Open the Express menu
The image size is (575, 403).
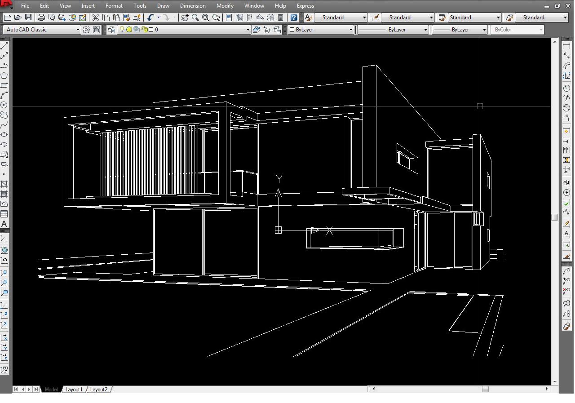click(305, 6)
